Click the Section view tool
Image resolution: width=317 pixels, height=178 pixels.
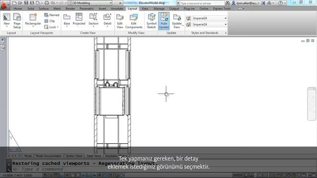(x=94, y=20)
